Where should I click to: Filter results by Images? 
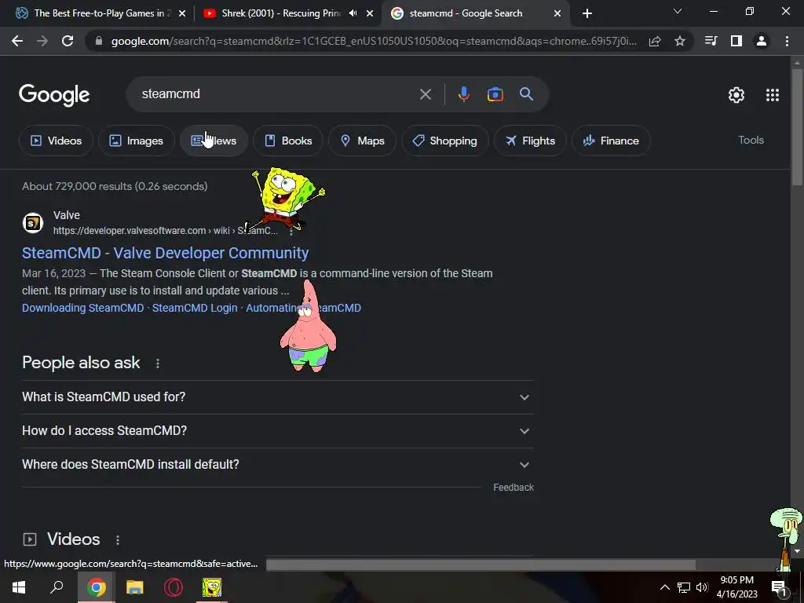[x=137, y=141]
